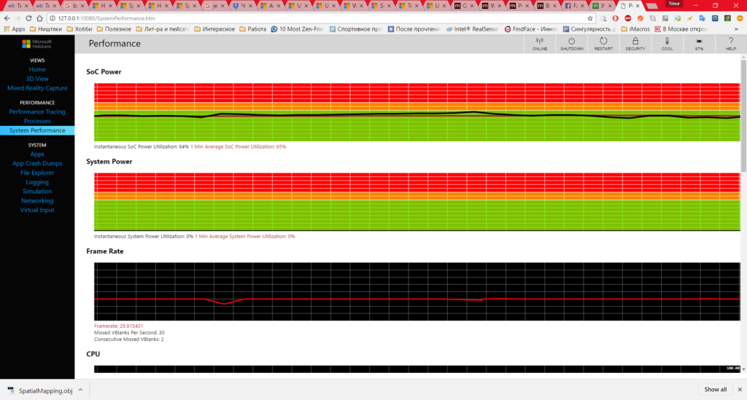Go to the File Explorer page

[x=37, y=173]
